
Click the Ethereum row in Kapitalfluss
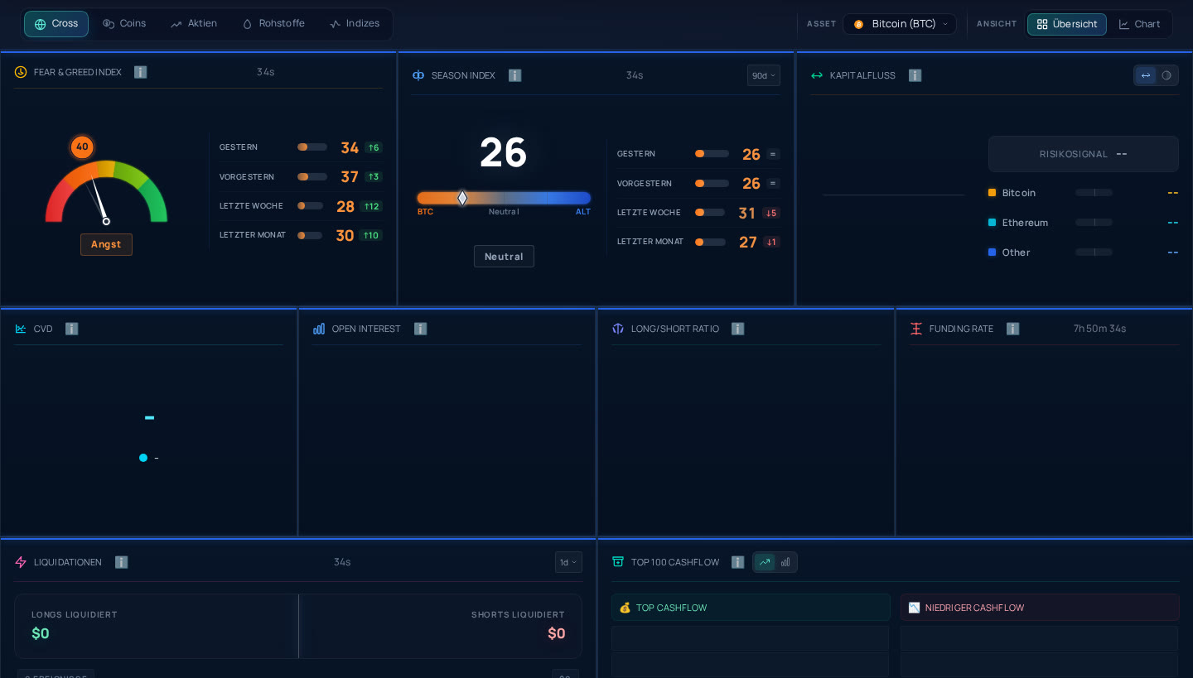tap(1084, 223)
